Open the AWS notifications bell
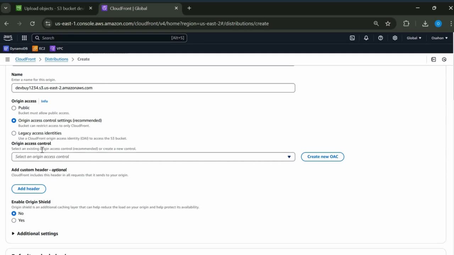This screenshot has height=255, width=454. click(366, 38)
